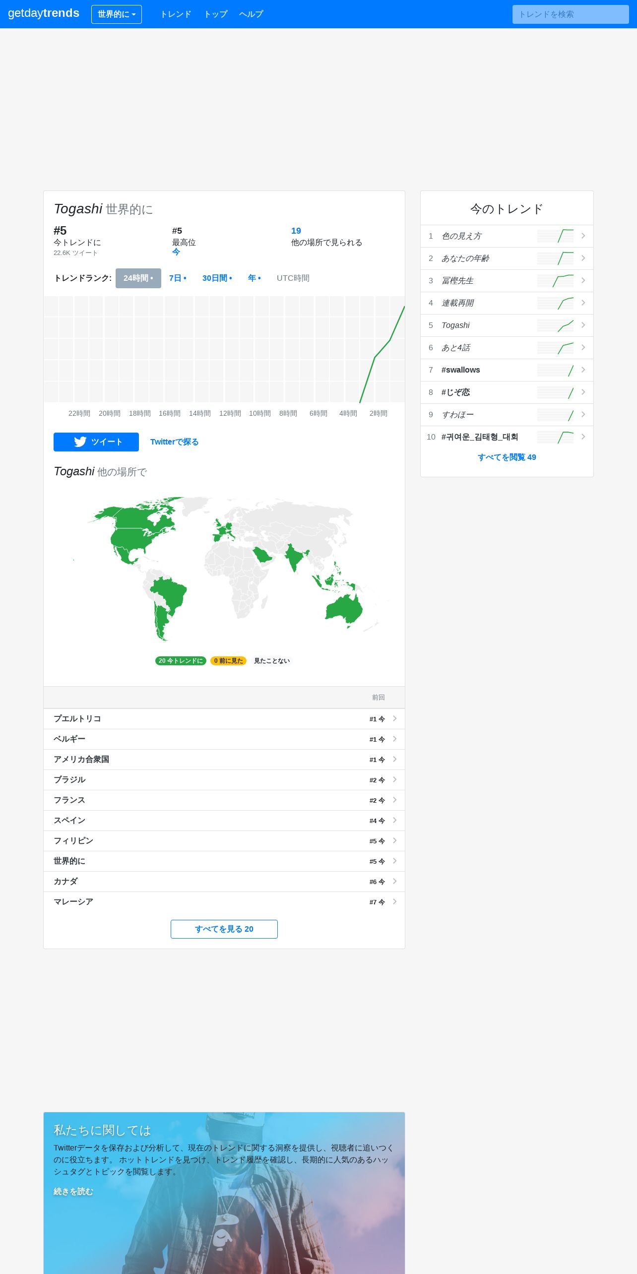637x1274 pixels.
Task: Open the 世界的に location dropdown
Action: pos(117,14)
